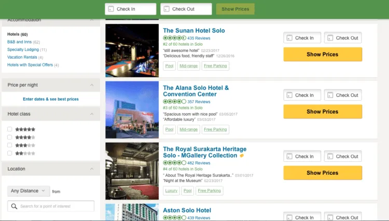Click the calendar icon in top Check Out field
389x221 pixels.
(x=166, y=9)
